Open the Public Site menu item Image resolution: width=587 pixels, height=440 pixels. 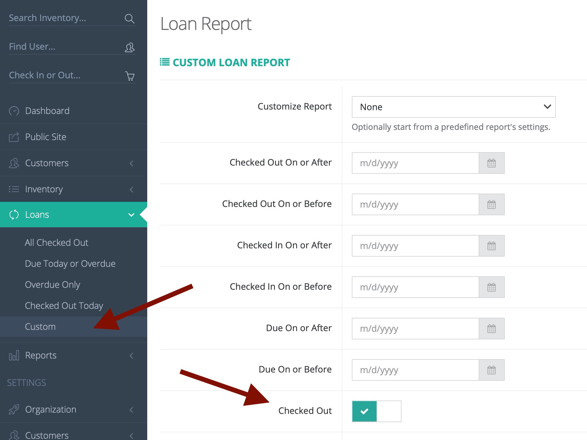[74, 137]
